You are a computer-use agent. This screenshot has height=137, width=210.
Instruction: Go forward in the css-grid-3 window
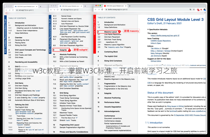(x=99, y=10)
